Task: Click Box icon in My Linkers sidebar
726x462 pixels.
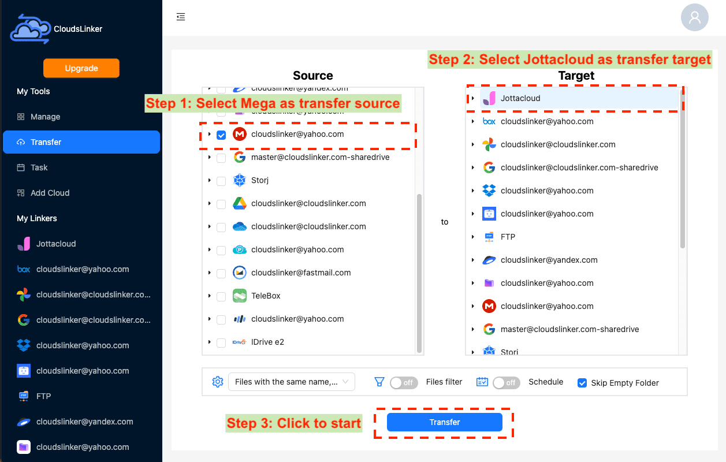Action: pyautogui.click(x=24, y=269)
